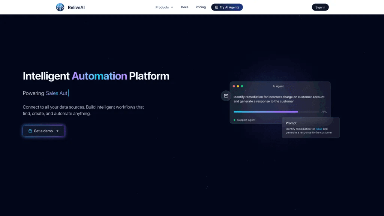Image resolution: width=384 pixels, height=216 pixels.
Task: Click the calendar icon in Get a demo
Action: [x=30, y=131]
